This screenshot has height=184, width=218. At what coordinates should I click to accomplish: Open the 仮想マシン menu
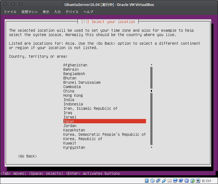pos(30,12)
